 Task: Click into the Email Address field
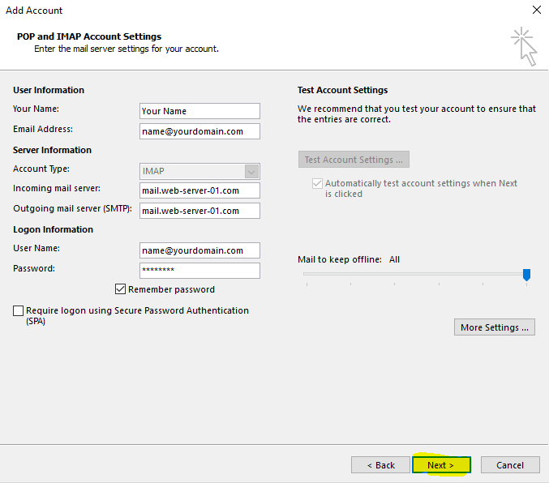pos(199,131)
